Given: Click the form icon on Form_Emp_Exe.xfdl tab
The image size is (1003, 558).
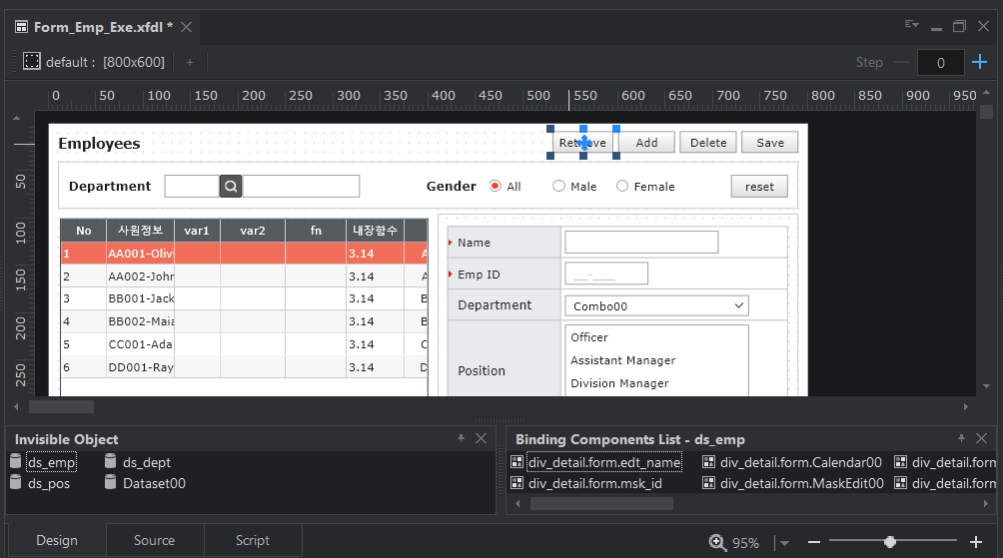Looking at the screenshot, I should 21,27.
